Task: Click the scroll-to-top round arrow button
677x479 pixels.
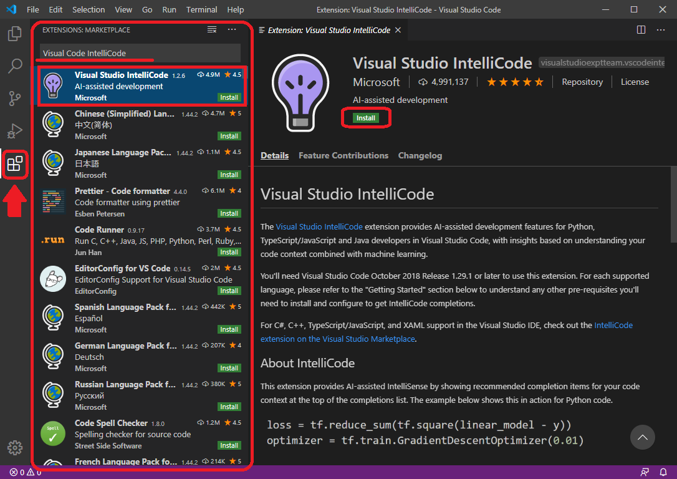Action: [643, 437]
